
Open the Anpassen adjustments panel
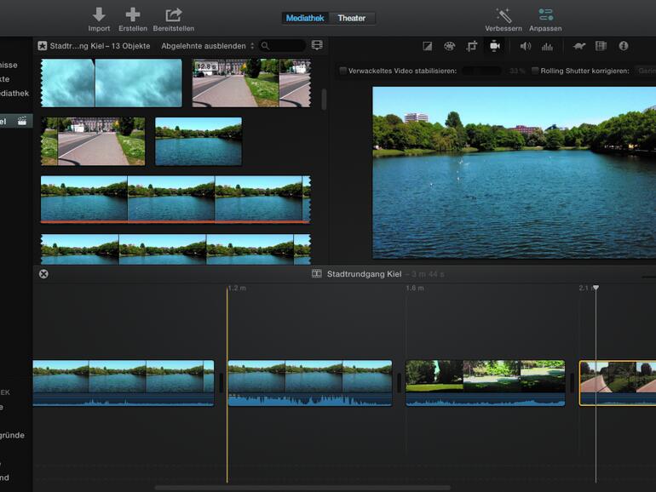click(545, 14)
